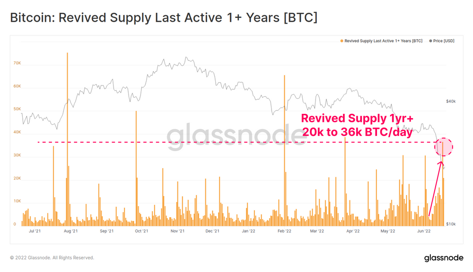473x272 pixels.
Task: Click the Nov '21 x-axis label
Action: [x=177, y=231]
